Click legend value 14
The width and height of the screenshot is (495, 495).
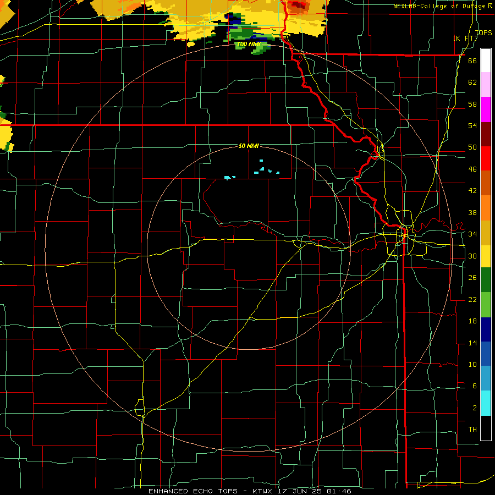tap(472, 343)
